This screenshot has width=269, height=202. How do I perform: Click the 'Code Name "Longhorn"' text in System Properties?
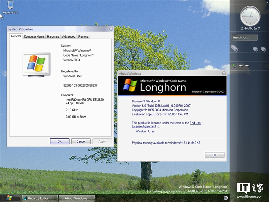click(78, 55)
